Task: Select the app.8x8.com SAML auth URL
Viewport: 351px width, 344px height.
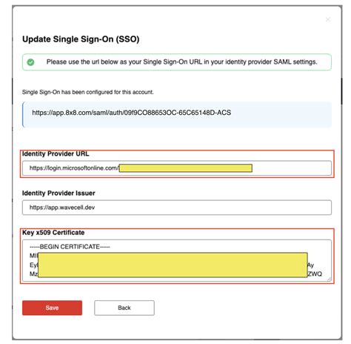Action: click(132, 113)
